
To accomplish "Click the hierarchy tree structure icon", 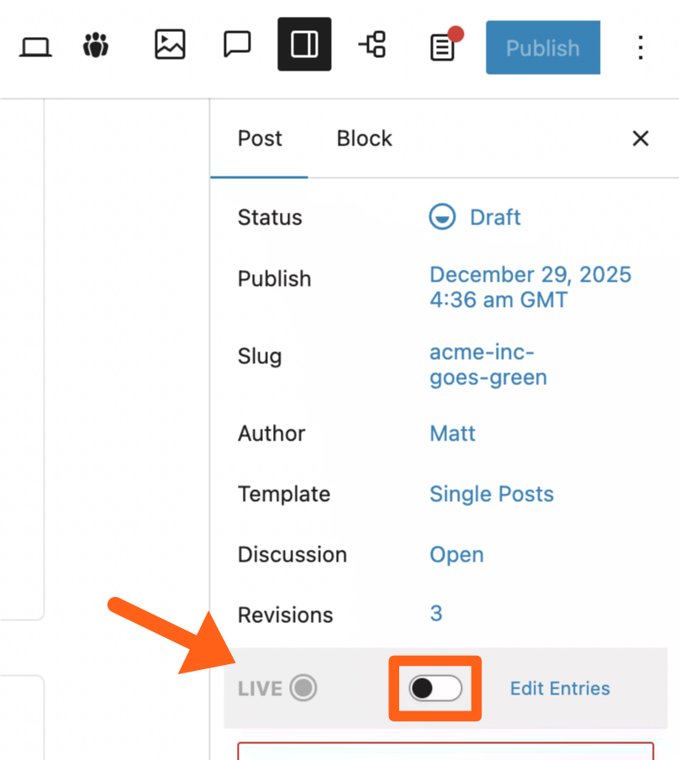I will click(371, 45).
